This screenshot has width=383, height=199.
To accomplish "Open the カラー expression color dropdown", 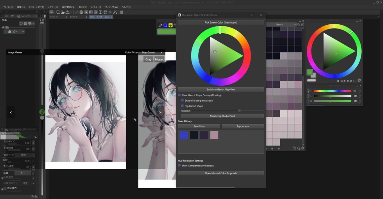I will (x=14, y=31).
